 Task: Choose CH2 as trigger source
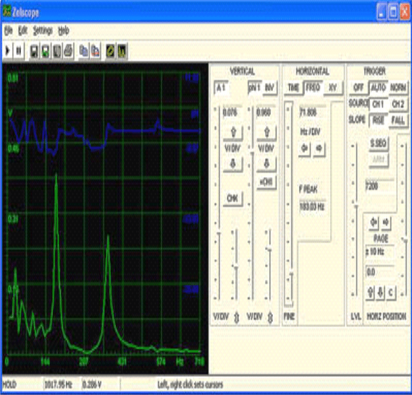click(398, 104)
